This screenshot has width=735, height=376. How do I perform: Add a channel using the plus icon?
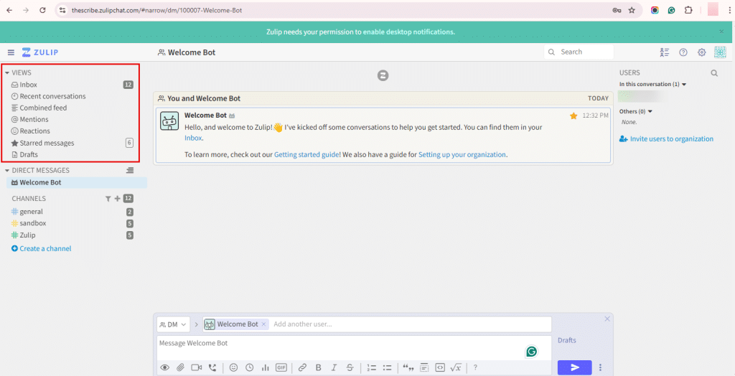pos(118,199)
